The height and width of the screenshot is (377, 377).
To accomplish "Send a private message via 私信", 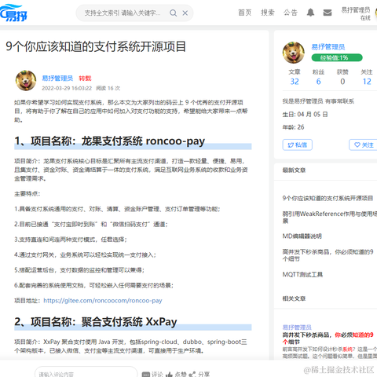I will pyautogui.click(x=298, y=145).
